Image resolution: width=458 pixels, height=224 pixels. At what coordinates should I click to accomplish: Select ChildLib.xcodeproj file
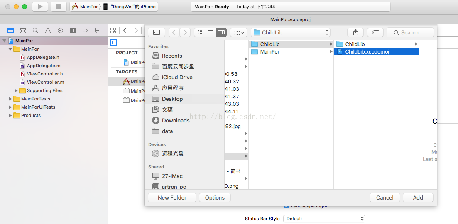(x=376, y=51)
